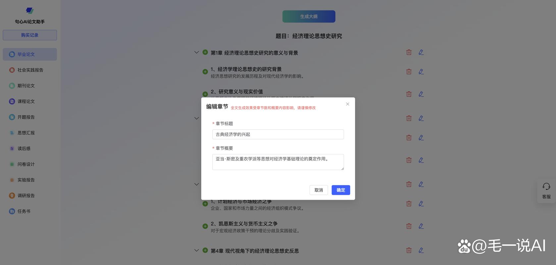Click the 生成大纲 button
556x265 pixels.
pos(309,16)
